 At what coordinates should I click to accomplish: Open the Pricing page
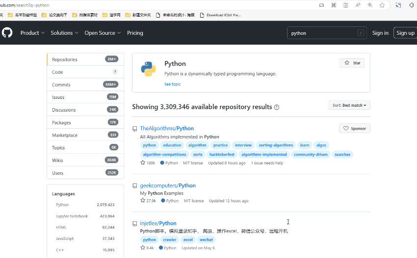click(x=135, y=33)
